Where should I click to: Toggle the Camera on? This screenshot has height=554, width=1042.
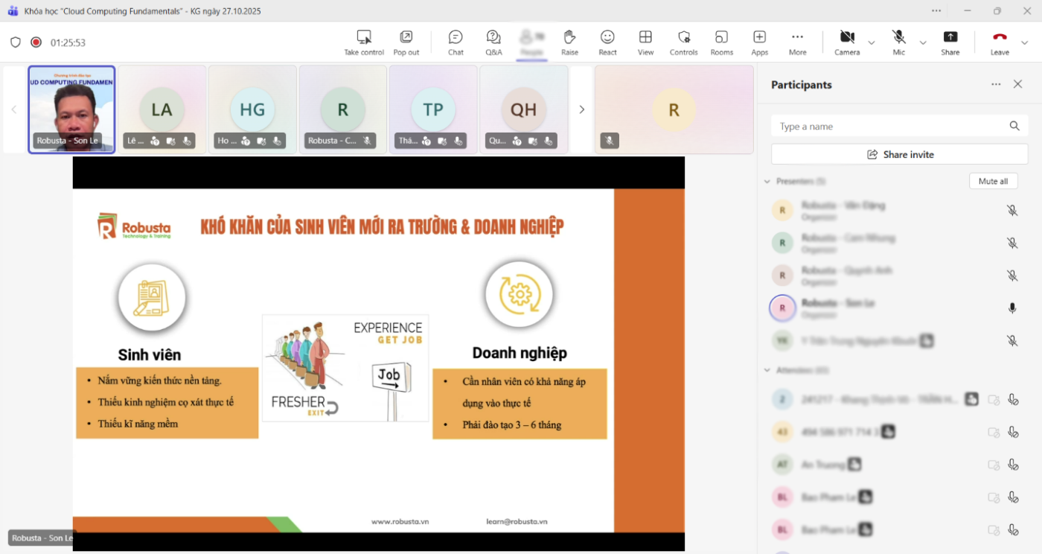846,42
